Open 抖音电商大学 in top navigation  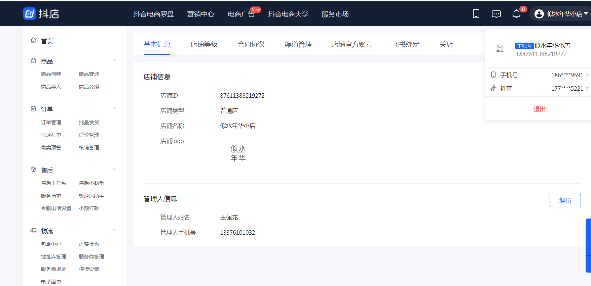coord(288,14)
